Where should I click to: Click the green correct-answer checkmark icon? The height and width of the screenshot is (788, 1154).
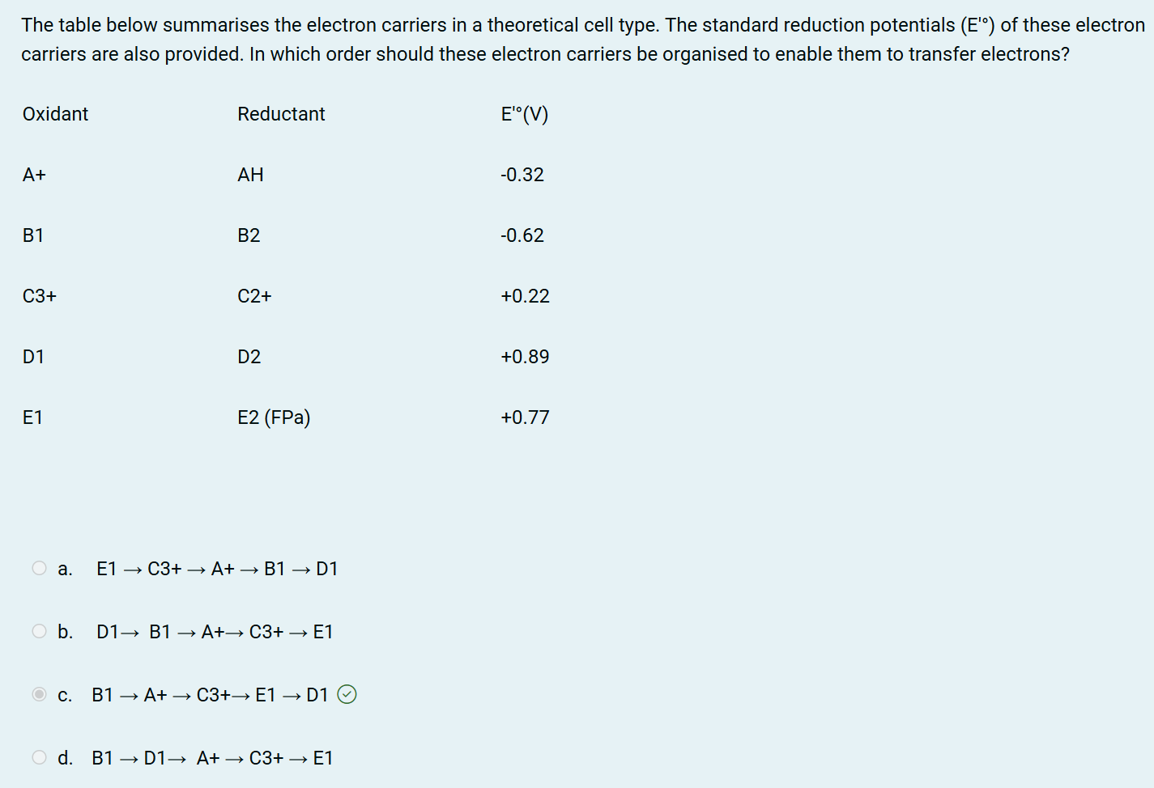coord(347,694)
